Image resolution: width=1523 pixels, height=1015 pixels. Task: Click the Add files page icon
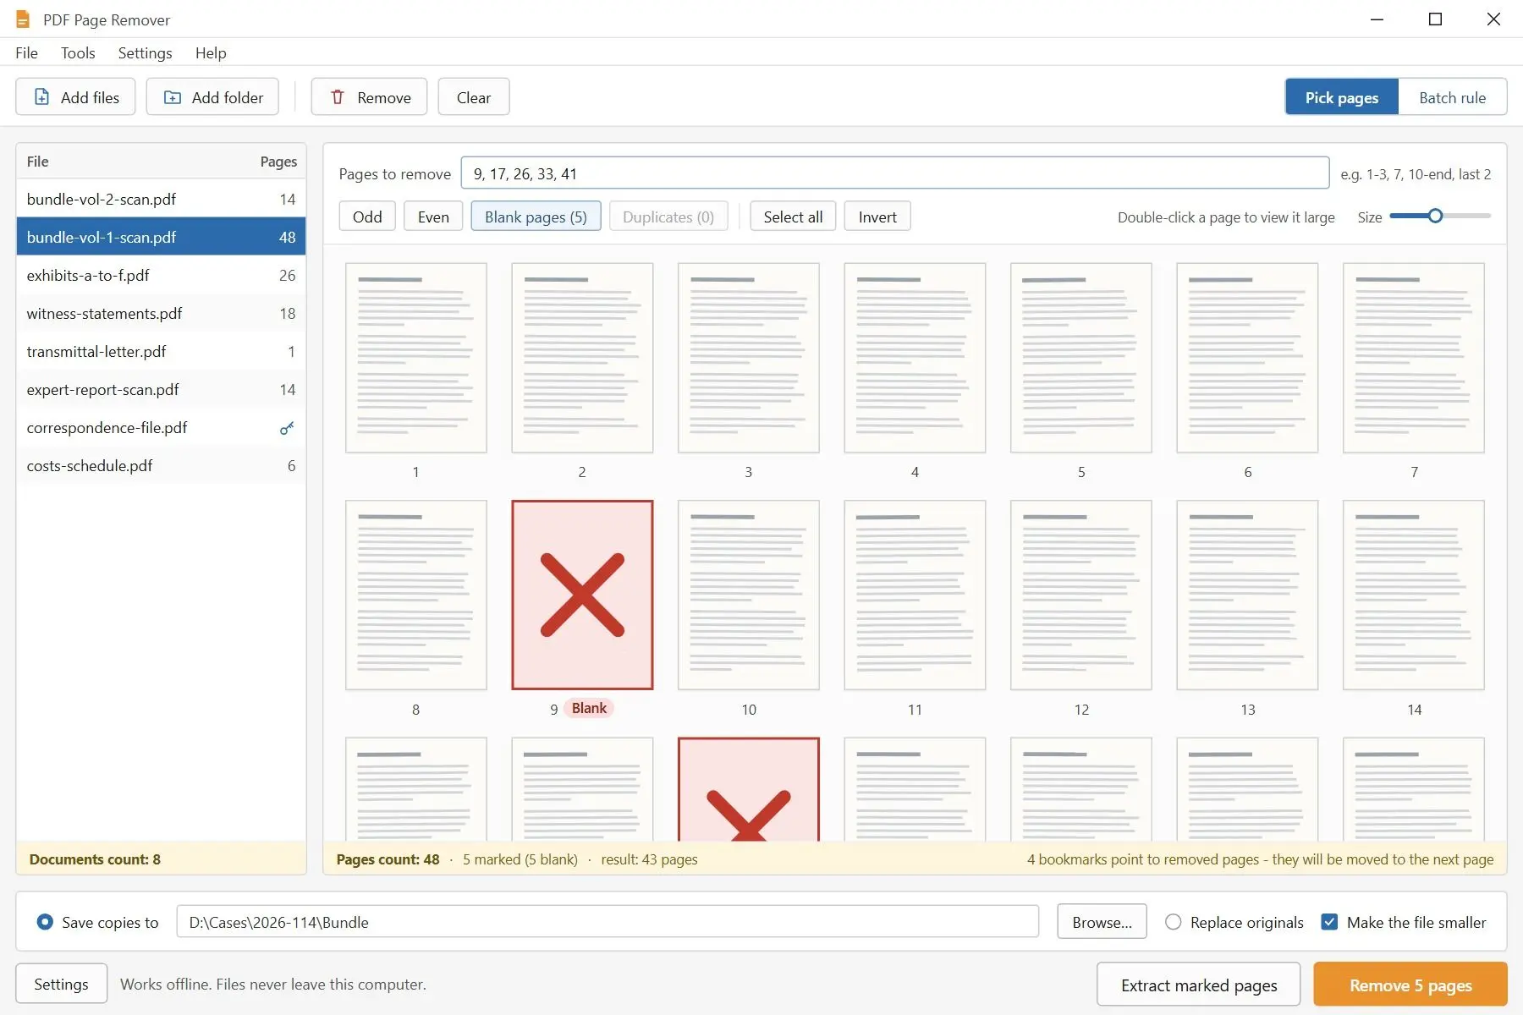[x=41, y=97]
